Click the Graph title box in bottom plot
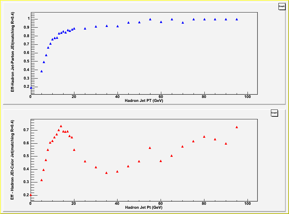Image resolution: width=289 pixels, height=214 pixels. (x=274, y=113)
